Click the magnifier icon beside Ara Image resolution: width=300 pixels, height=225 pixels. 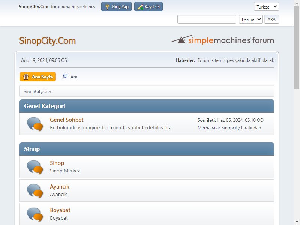64,76
